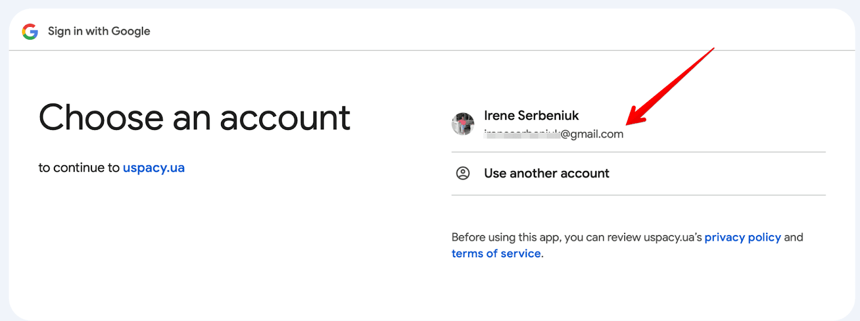Click the "@gmail.com" part of the email
Screen dimensions: 860x321
(x=592, y=134)
